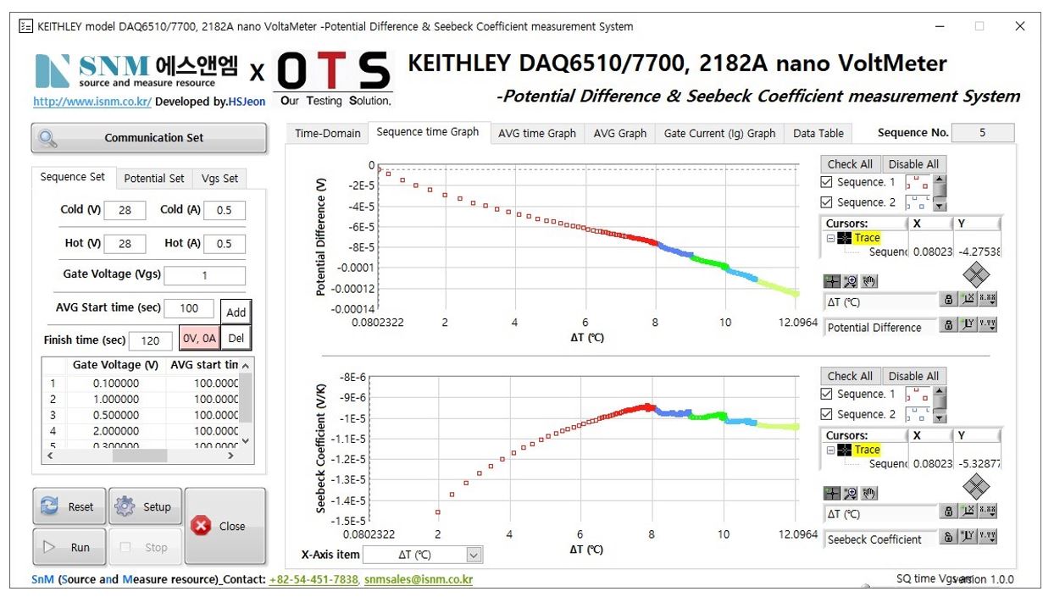Image resolution: width=1043 pixels, height=597 pixels.
Task: Collapse the Trace cursor tree in the upper cursor panel
Action: point(830,238)
